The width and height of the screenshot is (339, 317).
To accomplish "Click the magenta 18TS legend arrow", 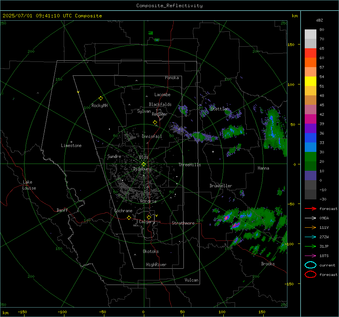I will [310, 256].
